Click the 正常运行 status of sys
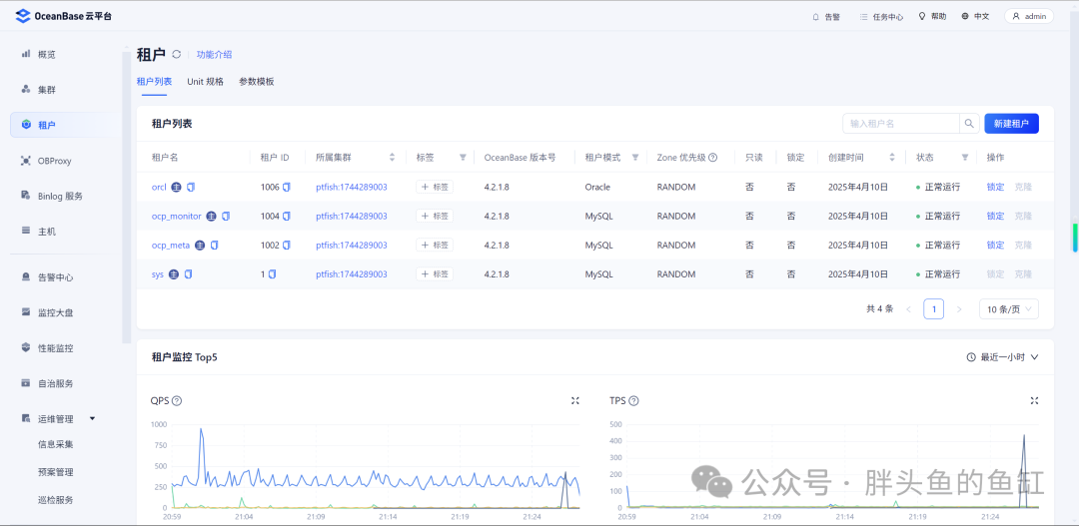 [x=938, y=274]
